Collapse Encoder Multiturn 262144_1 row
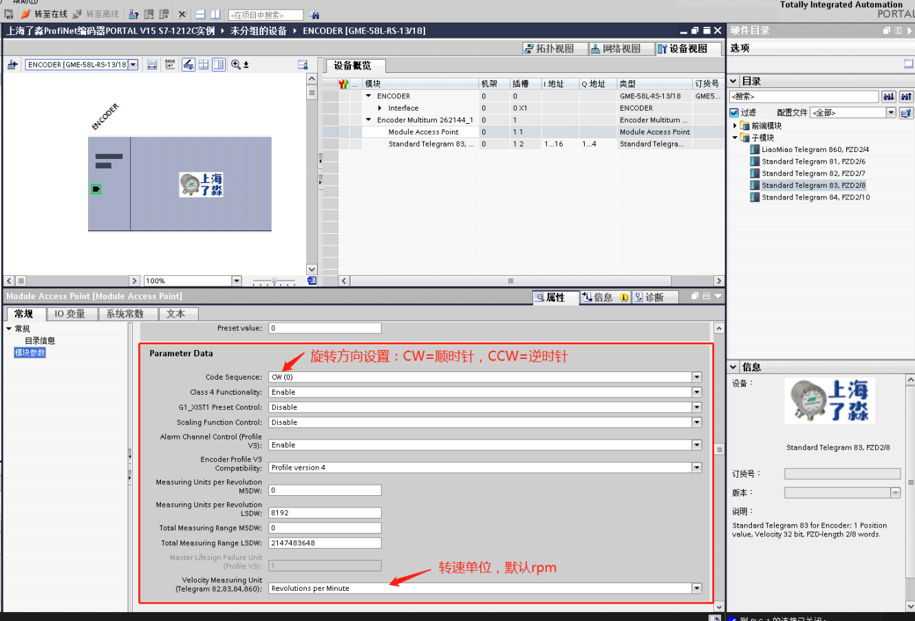 tap(369, 120)
